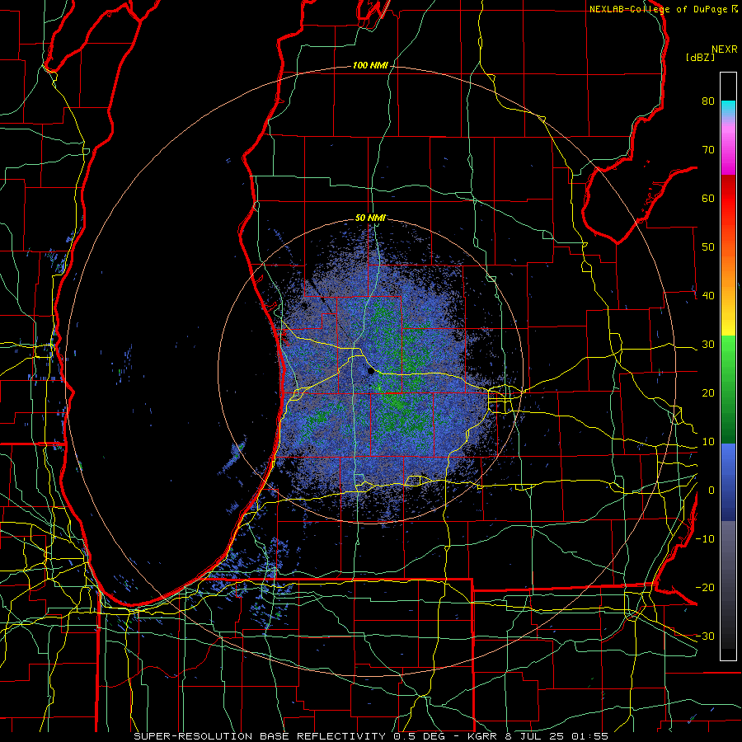Click the 40 tick on the dBZ scale

pos(708,296)
